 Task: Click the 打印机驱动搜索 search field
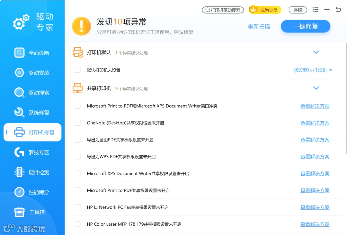tap(223, 10)
